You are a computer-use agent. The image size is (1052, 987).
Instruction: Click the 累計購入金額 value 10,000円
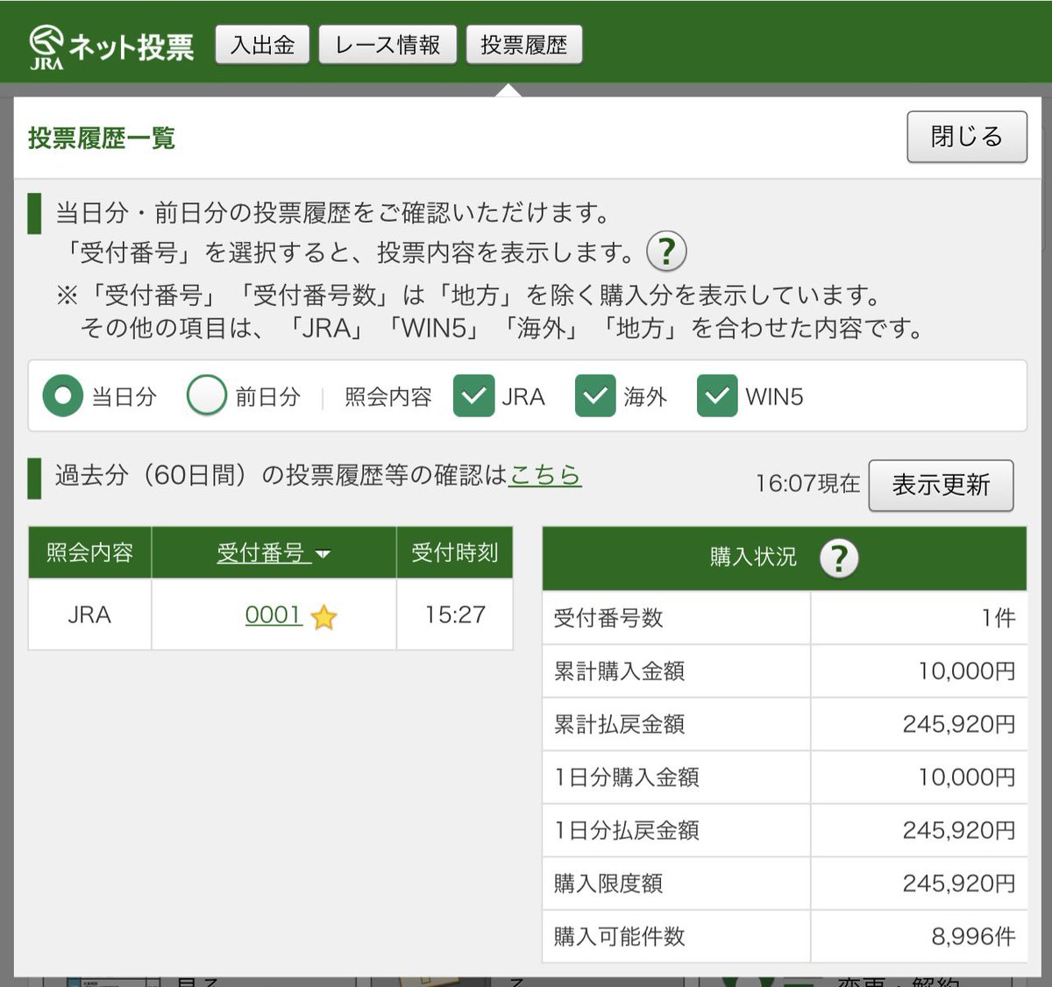pos(967,671)
